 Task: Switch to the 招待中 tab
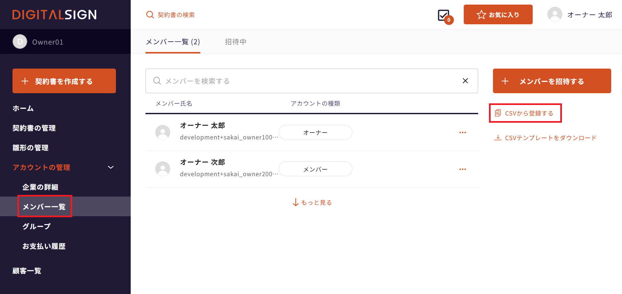pyautogui.click(x=235, y=42)
